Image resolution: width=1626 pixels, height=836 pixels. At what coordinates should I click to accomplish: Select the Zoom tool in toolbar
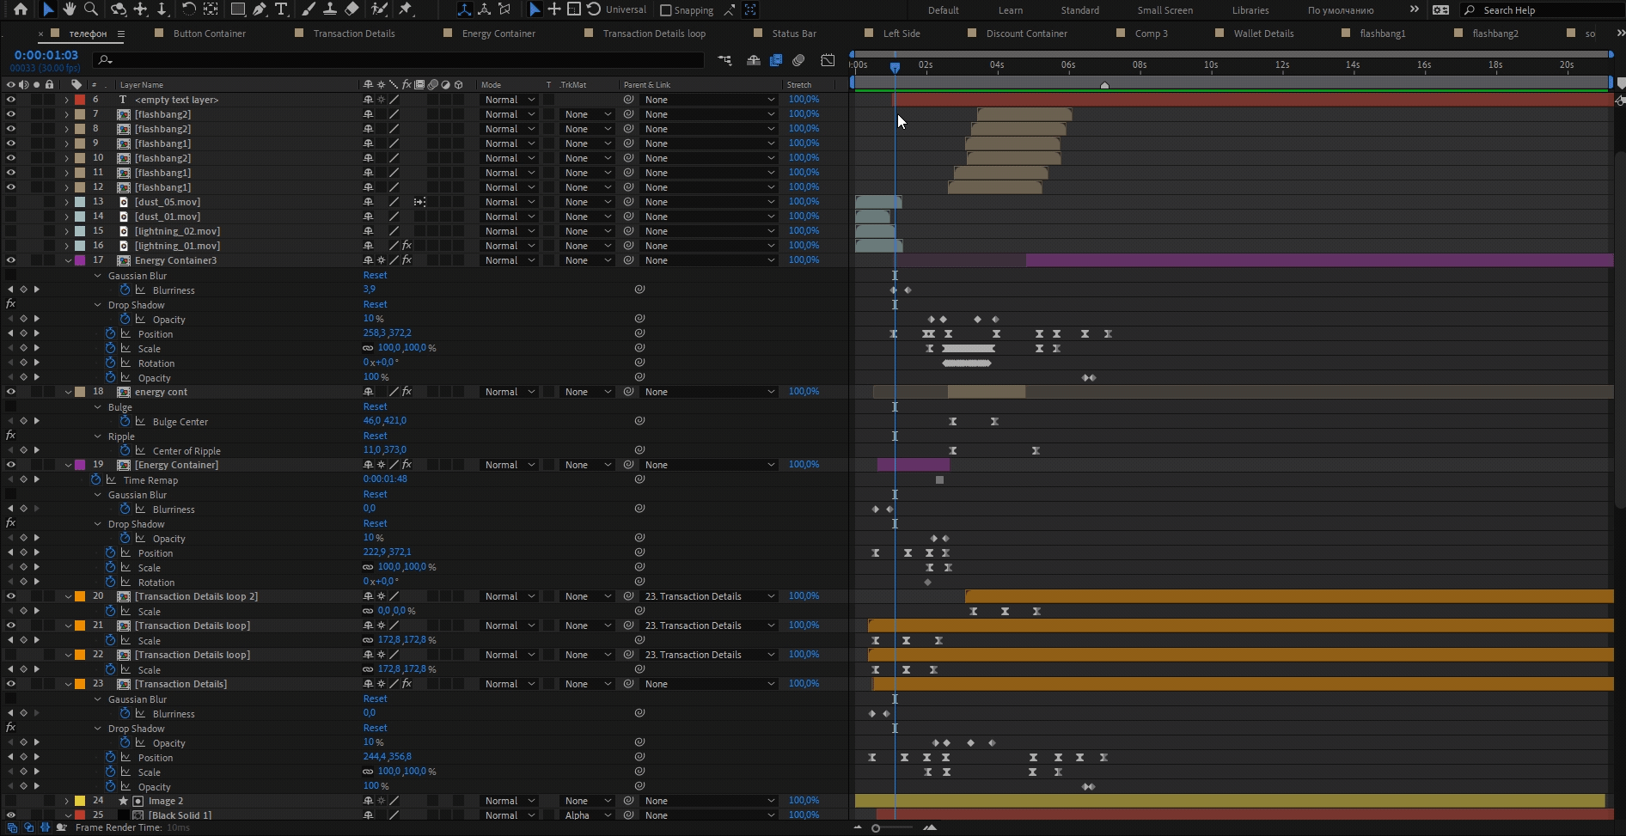click(91, 9)
